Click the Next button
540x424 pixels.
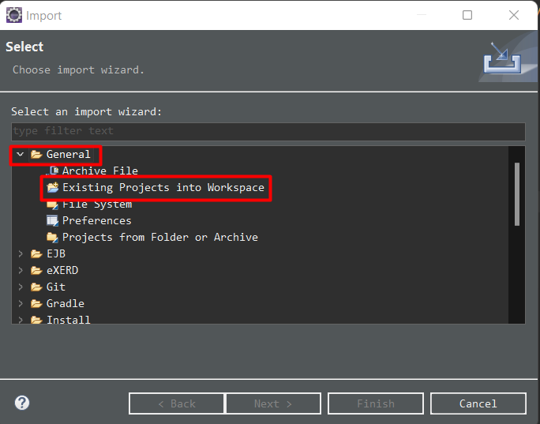click(273, 403)
